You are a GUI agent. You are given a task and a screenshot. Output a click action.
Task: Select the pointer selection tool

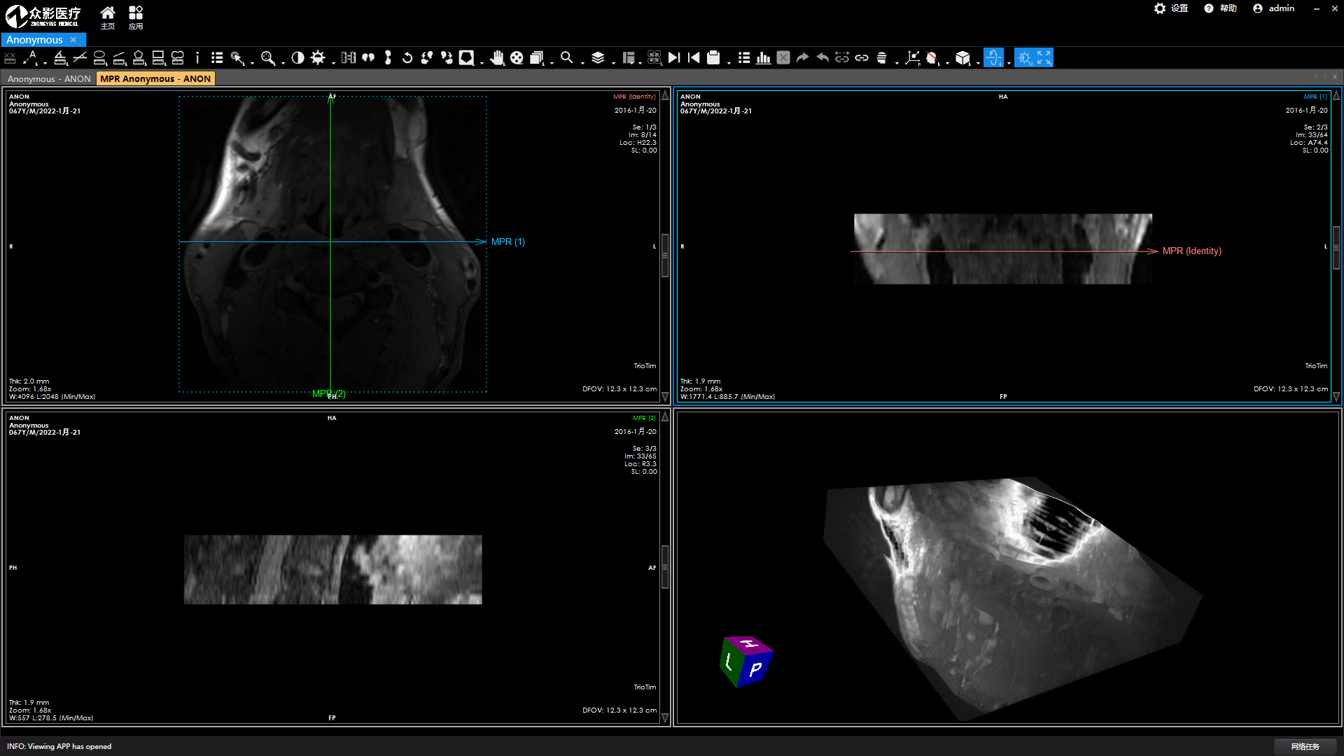click(237, 58)
